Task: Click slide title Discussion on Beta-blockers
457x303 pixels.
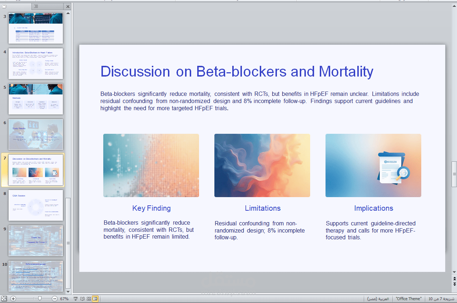Action: [x=237, y=72]
